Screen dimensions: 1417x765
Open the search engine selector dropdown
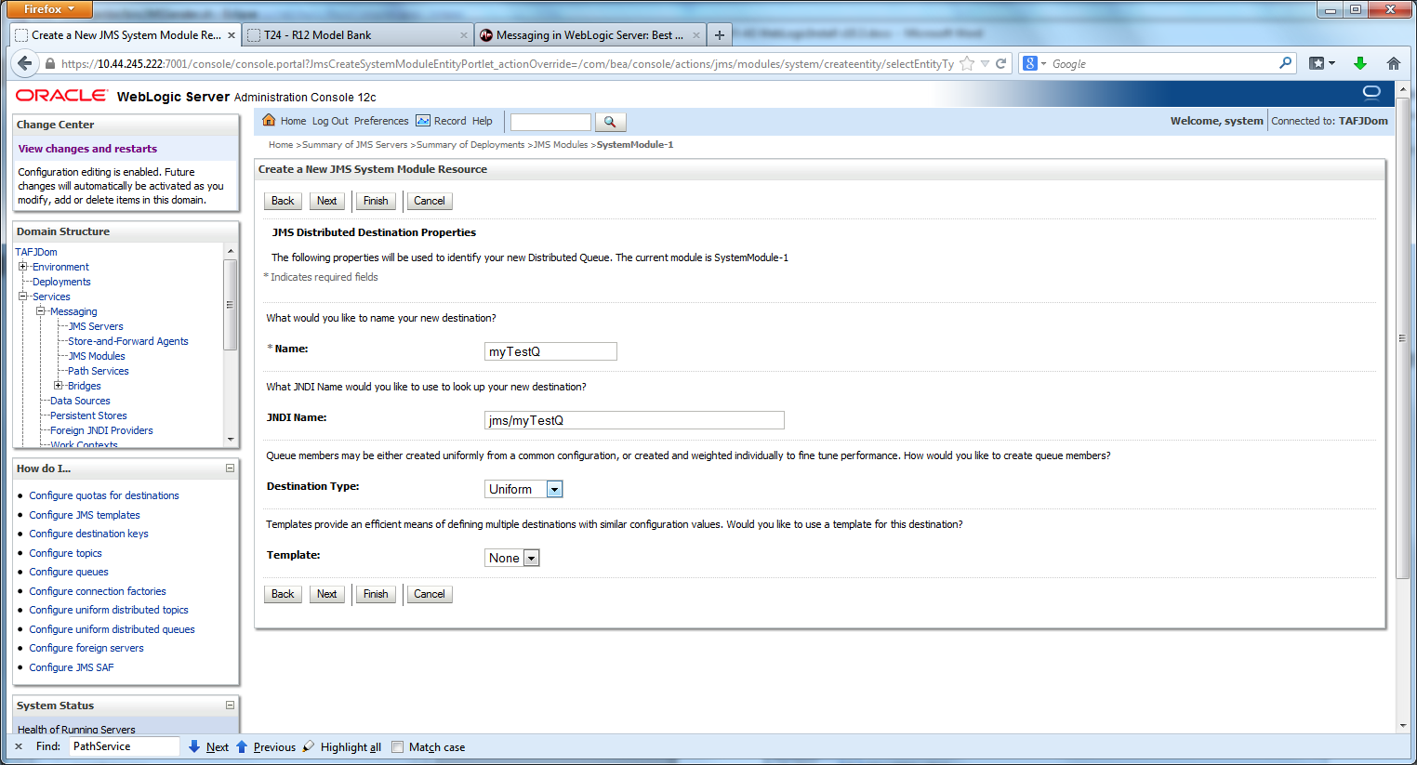pos(1034,63)
